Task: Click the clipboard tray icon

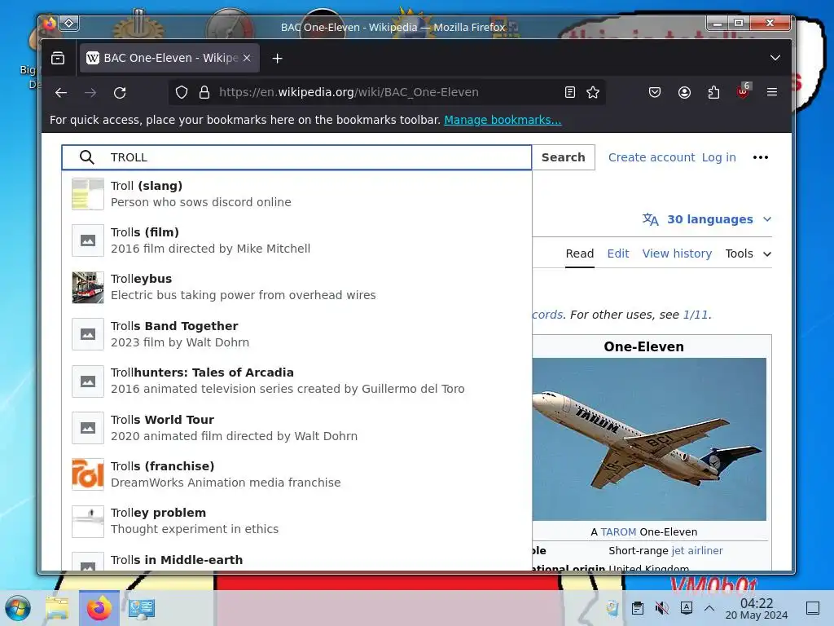Action: [637, 608]
